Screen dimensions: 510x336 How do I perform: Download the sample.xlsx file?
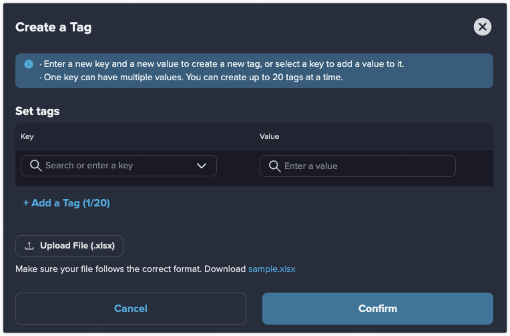(272, 269)
